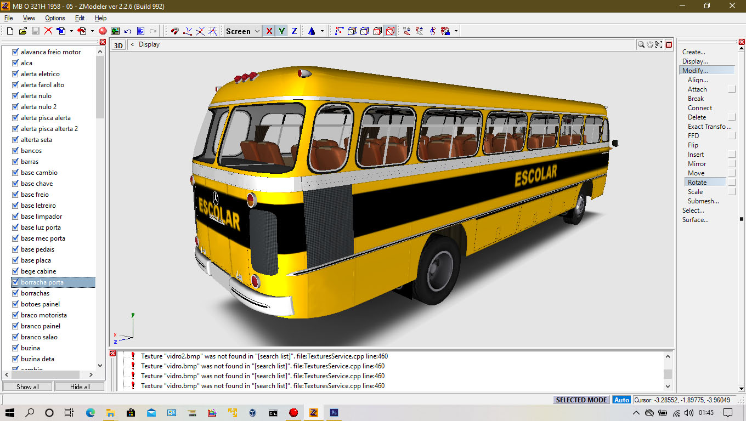
Task: Toggle the 'buzina' checkbox
Action: pos(15,348)
